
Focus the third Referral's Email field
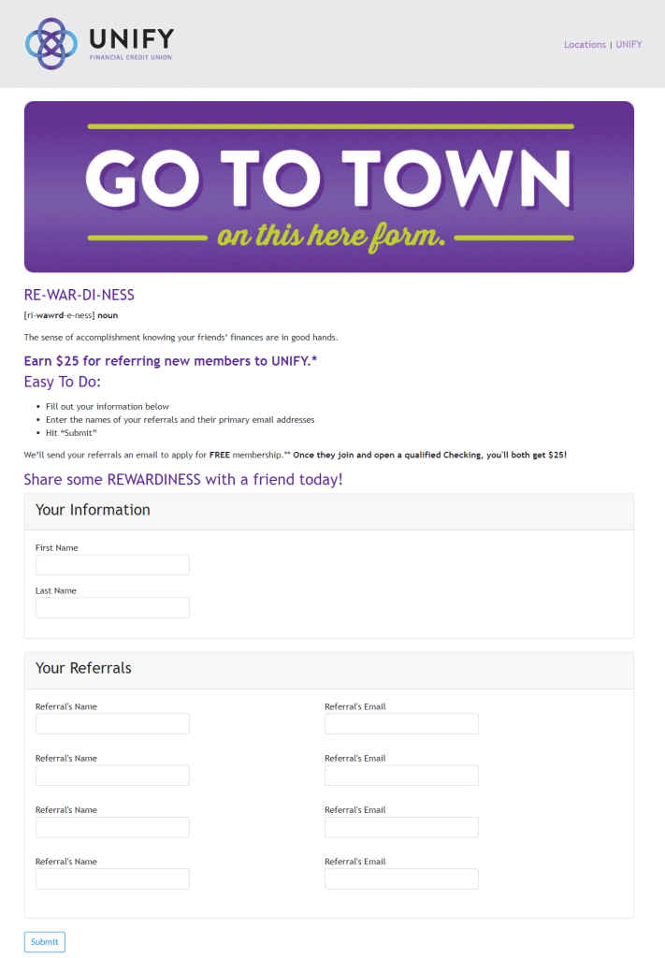(x=400, y=826)
